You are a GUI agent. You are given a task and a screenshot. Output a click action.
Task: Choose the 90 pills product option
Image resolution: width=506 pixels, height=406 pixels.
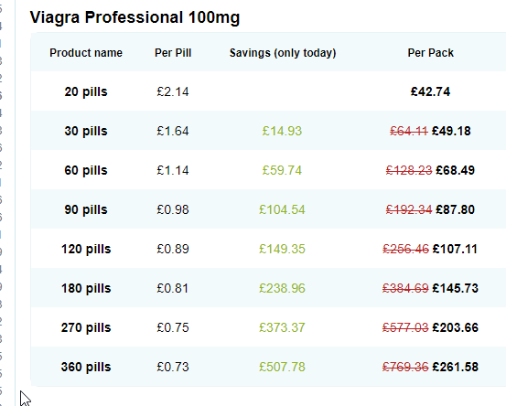point(86,209)
